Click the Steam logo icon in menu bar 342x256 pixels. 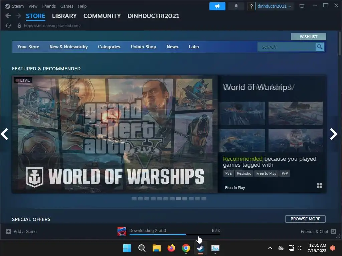8,6
